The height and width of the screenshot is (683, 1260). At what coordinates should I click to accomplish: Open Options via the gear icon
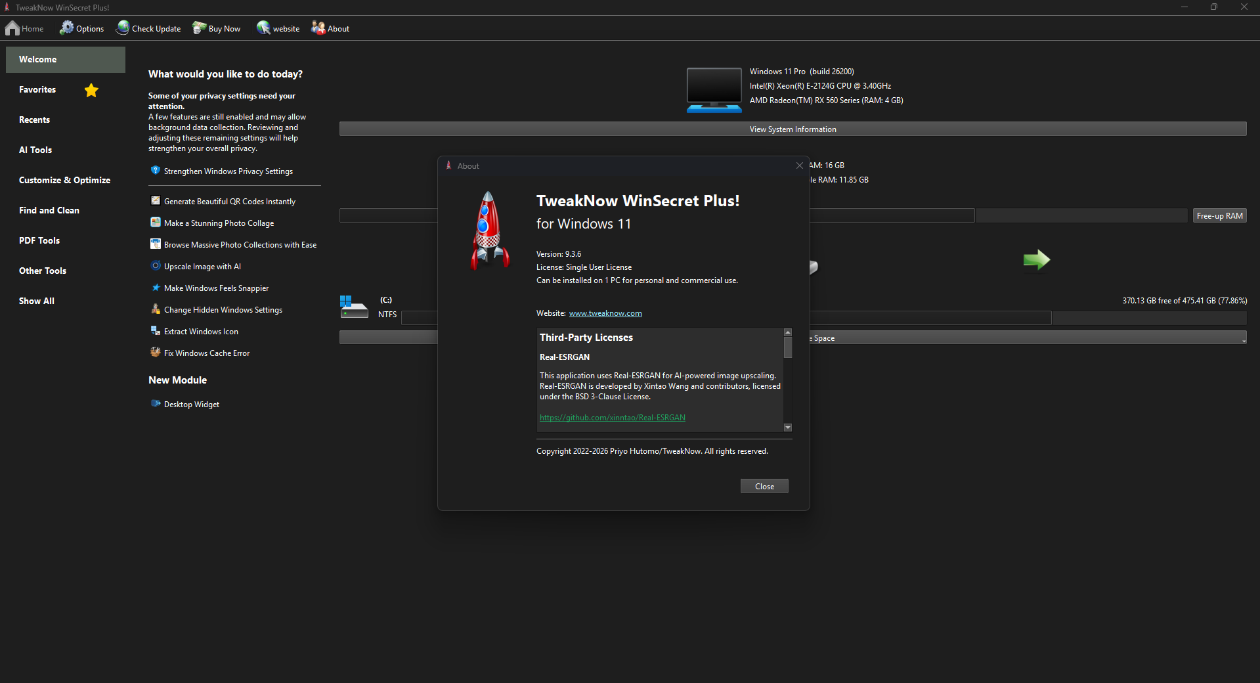[x=67, y=28]
